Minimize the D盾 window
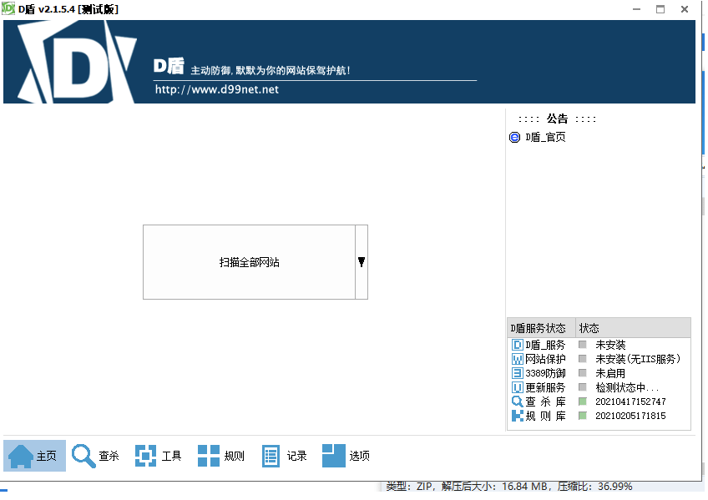Screen dimensions: 708x500 pos(638,9)
